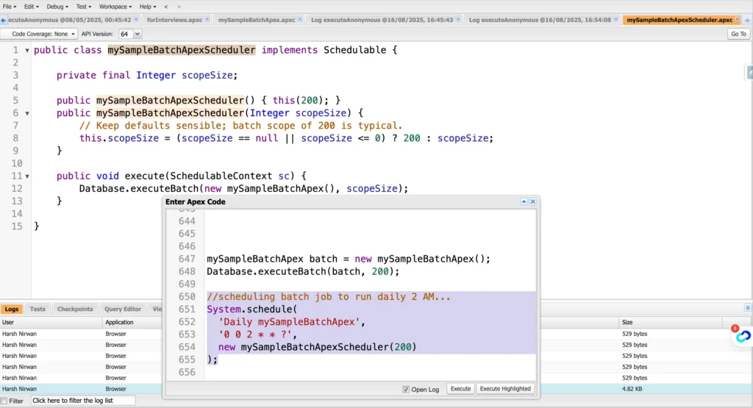Toggle the Open Log checkbox
753x408 pixels.
(x=406, y=390)
